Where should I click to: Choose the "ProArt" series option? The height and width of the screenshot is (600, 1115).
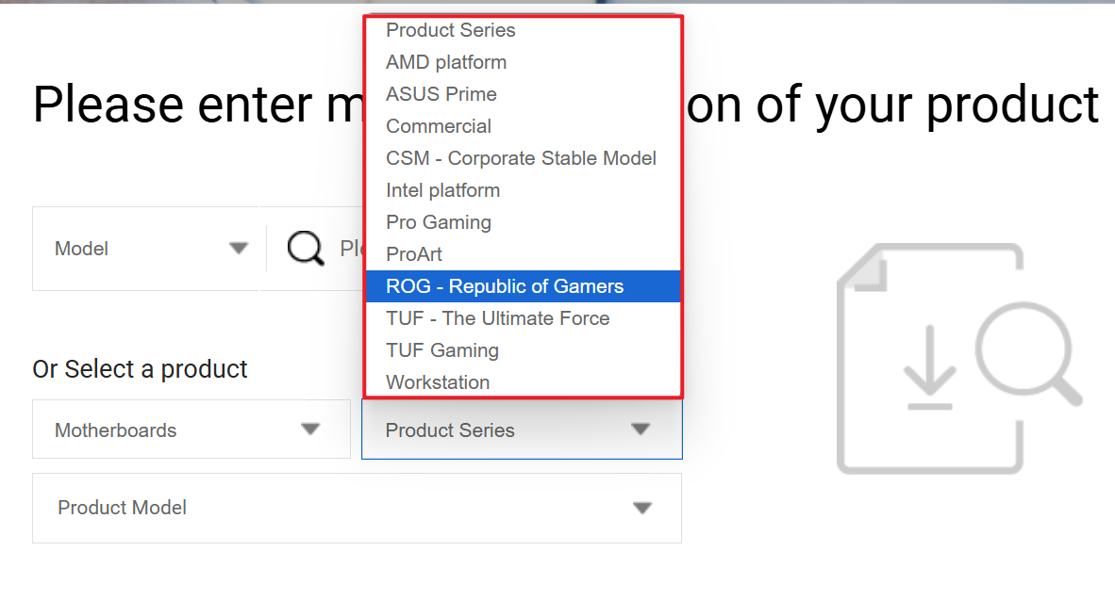coord(413,254)
